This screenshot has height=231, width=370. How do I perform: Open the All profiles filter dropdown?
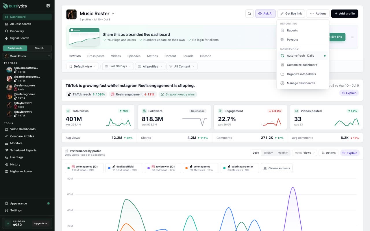tap(150, 66)
